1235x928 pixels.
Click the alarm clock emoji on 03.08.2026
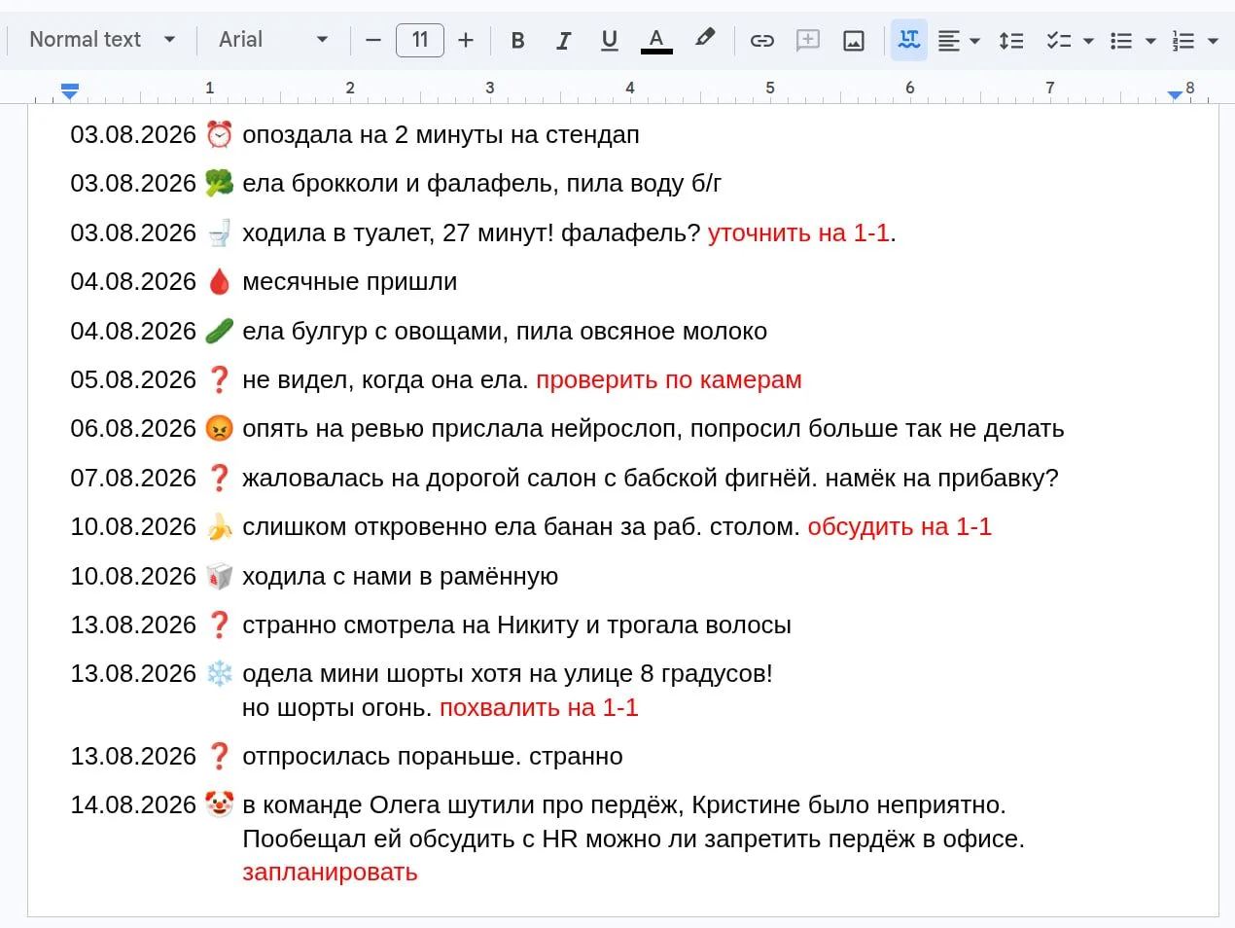tap(220, 134)
